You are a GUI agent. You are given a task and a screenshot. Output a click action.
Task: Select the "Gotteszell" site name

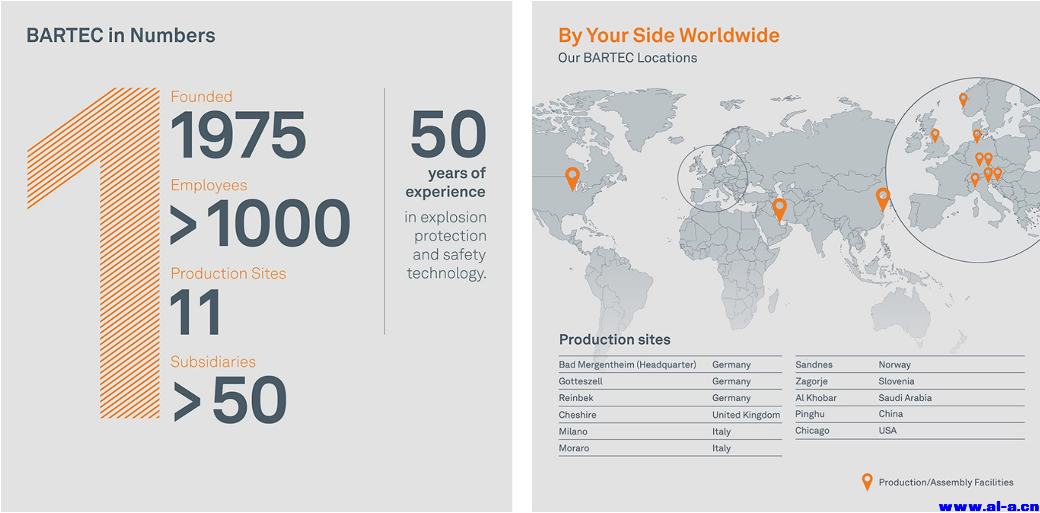click(581, 381)
